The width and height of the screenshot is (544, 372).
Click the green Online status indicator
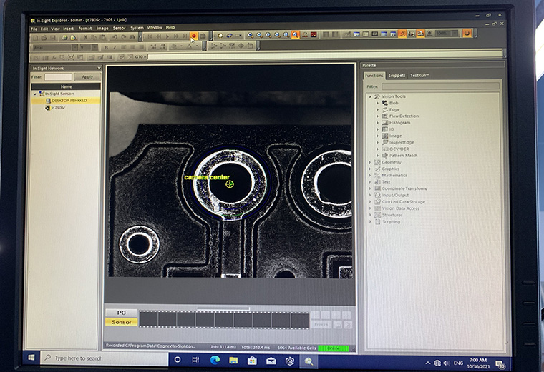334,348
